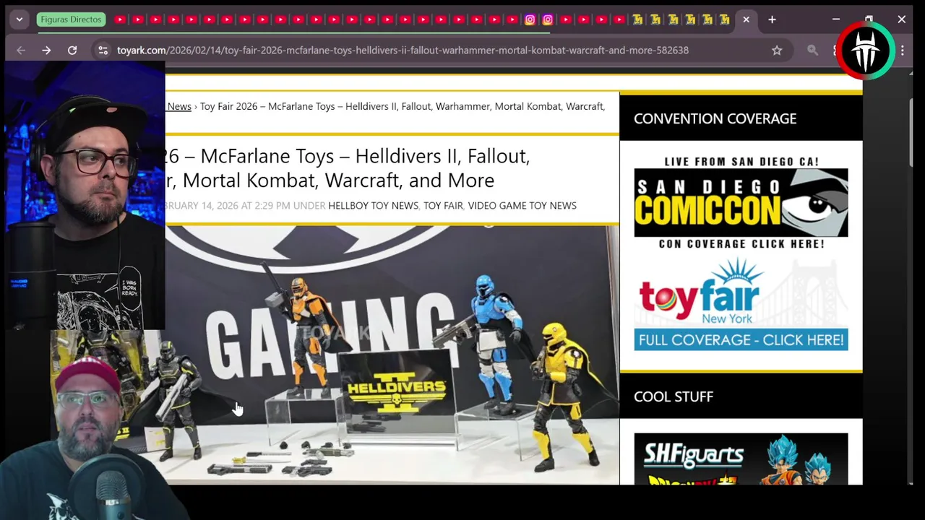Open VIDEO GAME TOY NEWS category link

pos(522,205)
